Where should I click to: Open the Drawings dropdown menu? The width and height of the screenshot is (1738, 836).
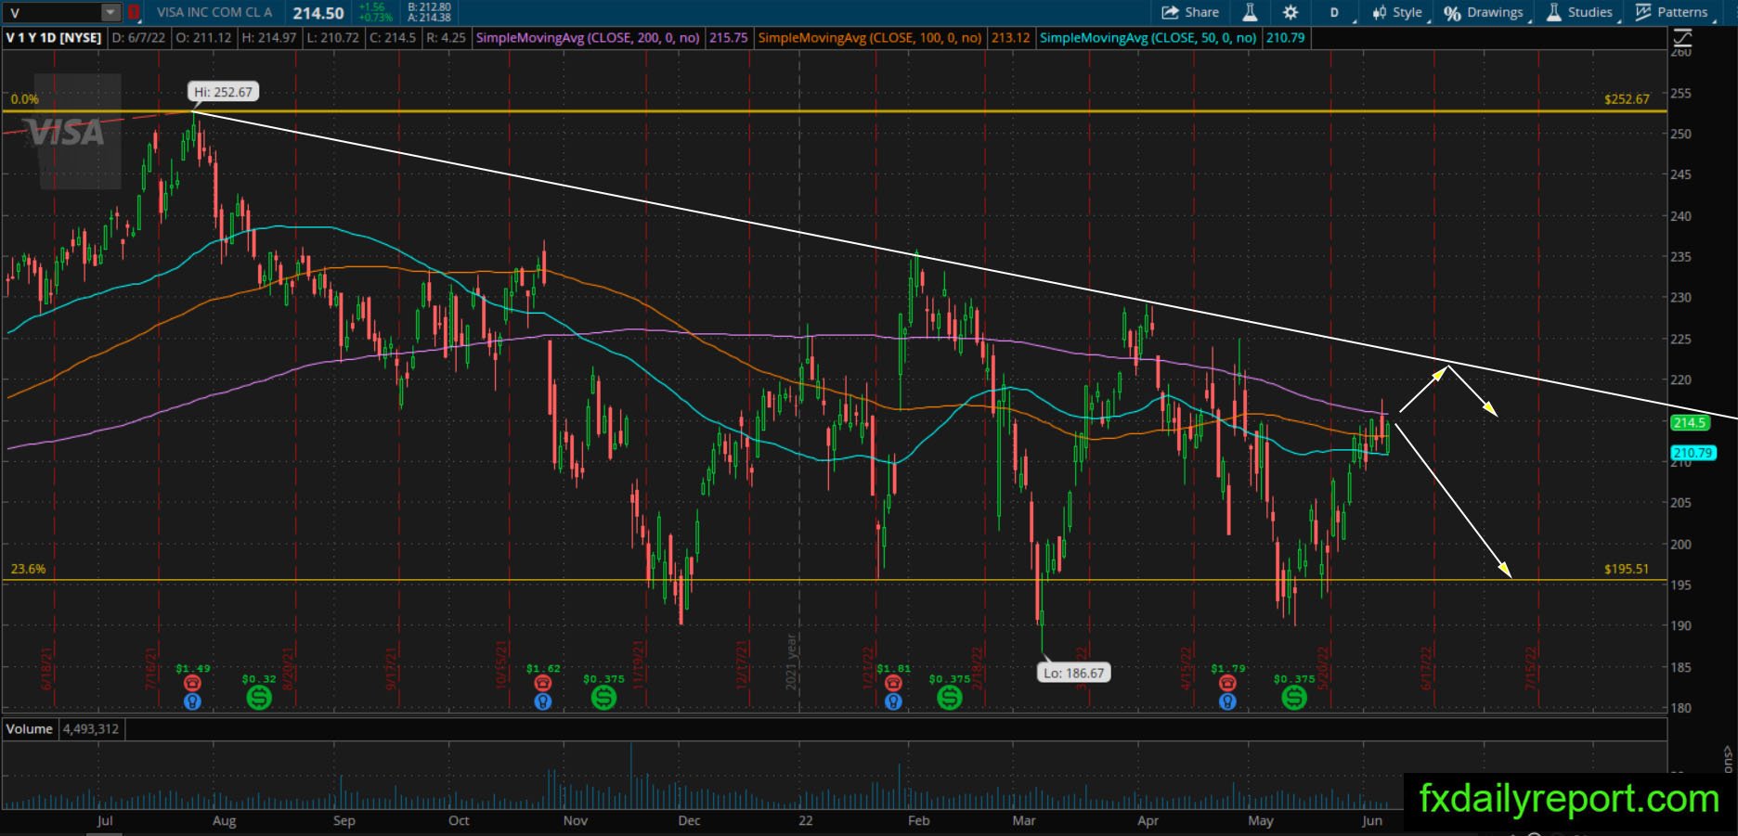[x=1487, y=12]
